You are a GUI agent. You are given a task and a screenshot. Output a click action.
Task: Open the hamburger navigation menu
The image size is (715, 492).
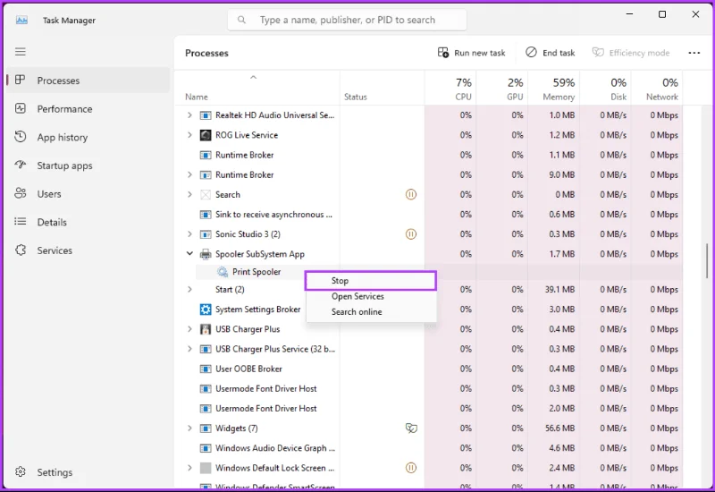click(20, 52)
